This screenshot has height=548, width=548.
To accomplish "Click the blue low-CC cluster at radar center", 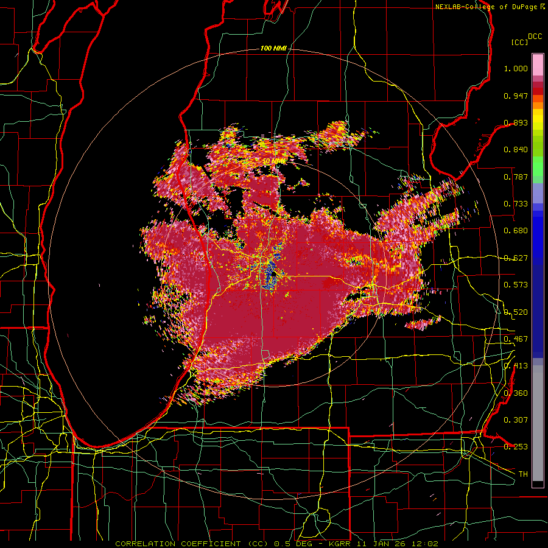I will coord(269,276).
